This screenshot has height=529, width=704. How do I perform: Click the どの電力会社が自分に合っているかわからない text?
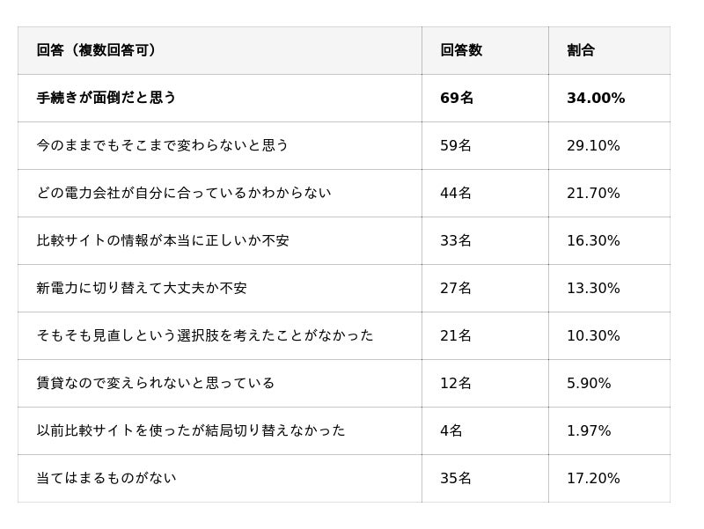pyautogui.click(x=184, y=193)
